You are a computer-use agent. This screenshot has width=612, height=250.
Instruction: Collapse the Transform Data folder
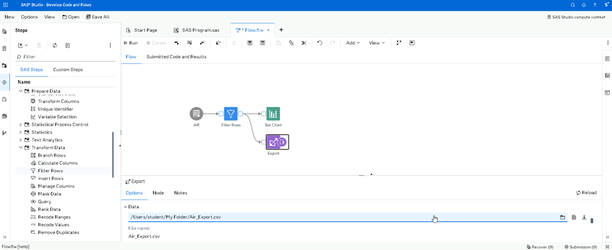pos(21,148)
